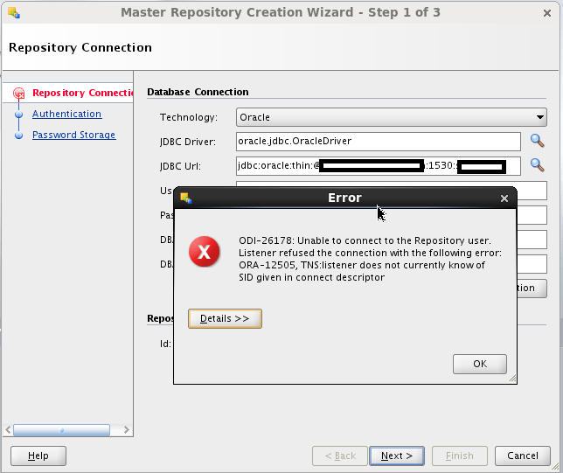Click the Next > button
563x473 pixels.
tap(397, 456)
